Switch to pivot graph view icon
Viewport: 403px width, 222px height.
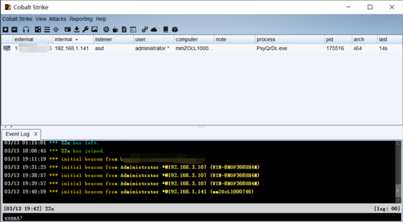tap(38, 29)
